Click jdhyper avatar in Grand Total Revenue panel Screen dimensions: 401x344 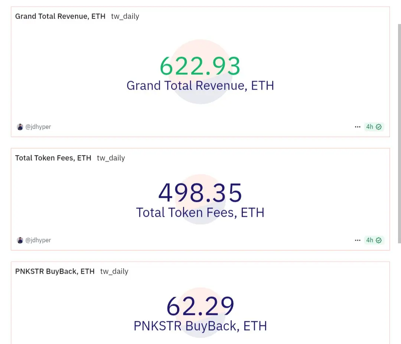(20, 127)
